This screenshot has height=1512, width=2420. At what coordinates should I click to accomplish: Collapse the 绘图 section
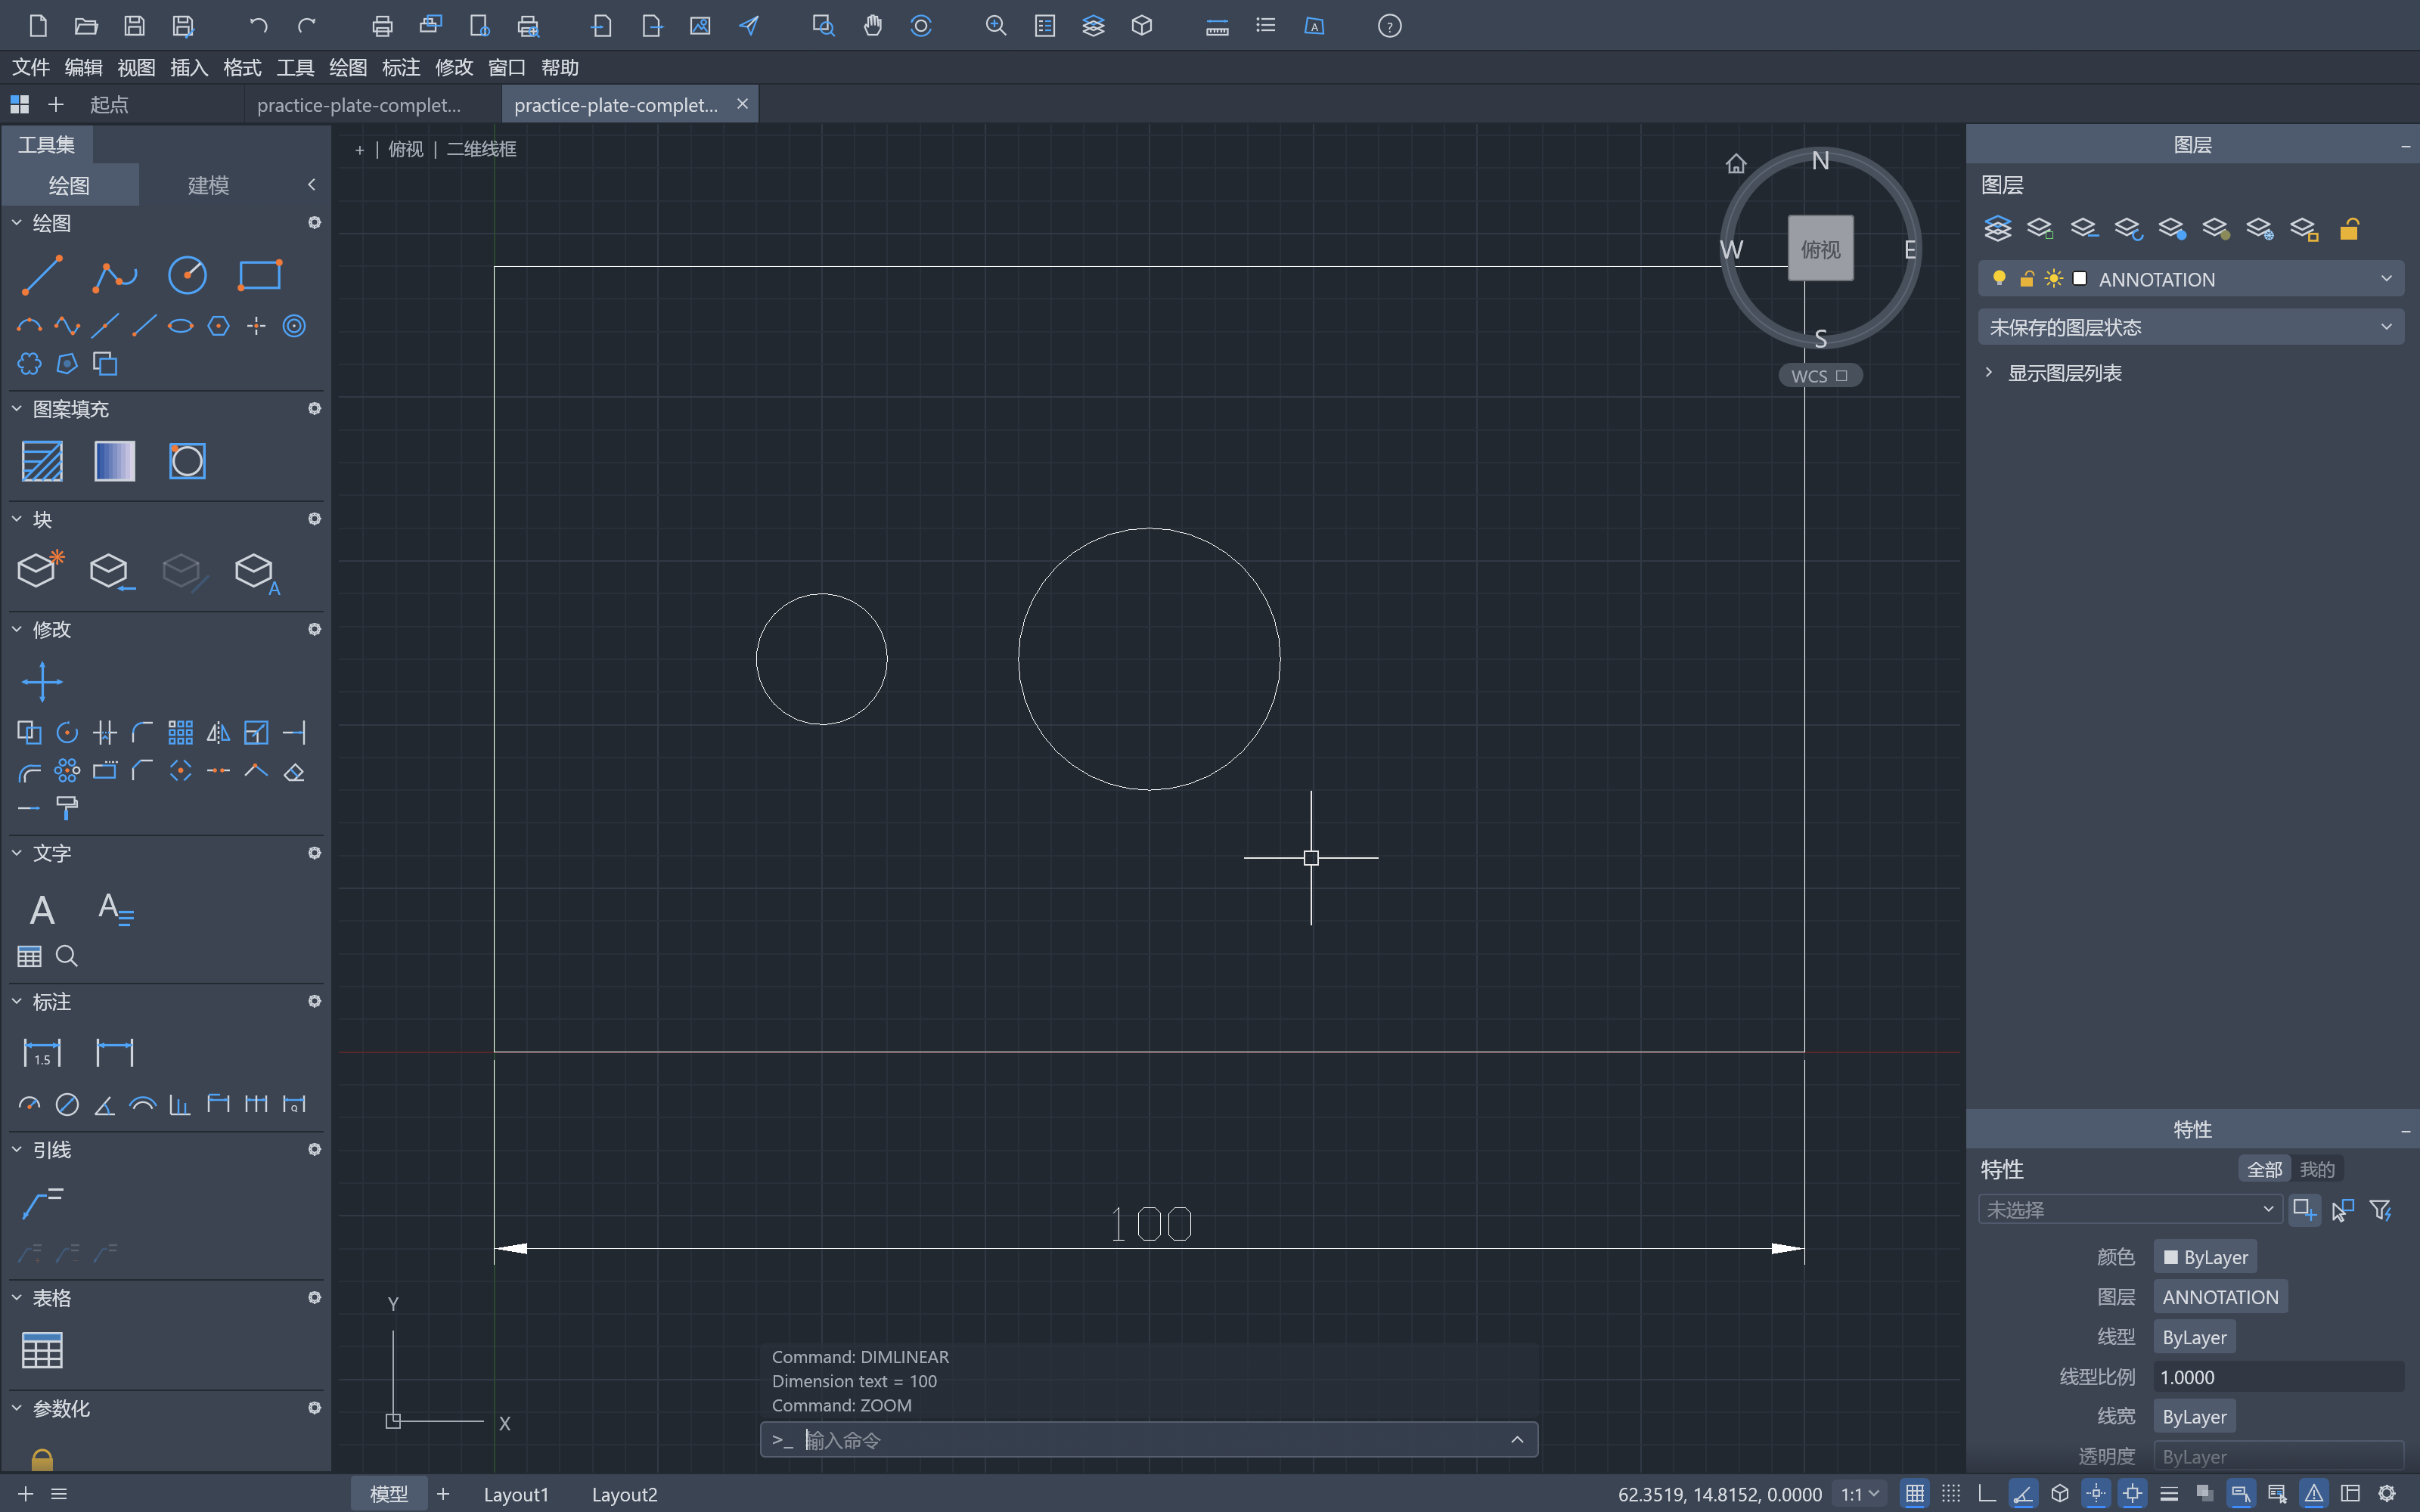pos(17,223)
